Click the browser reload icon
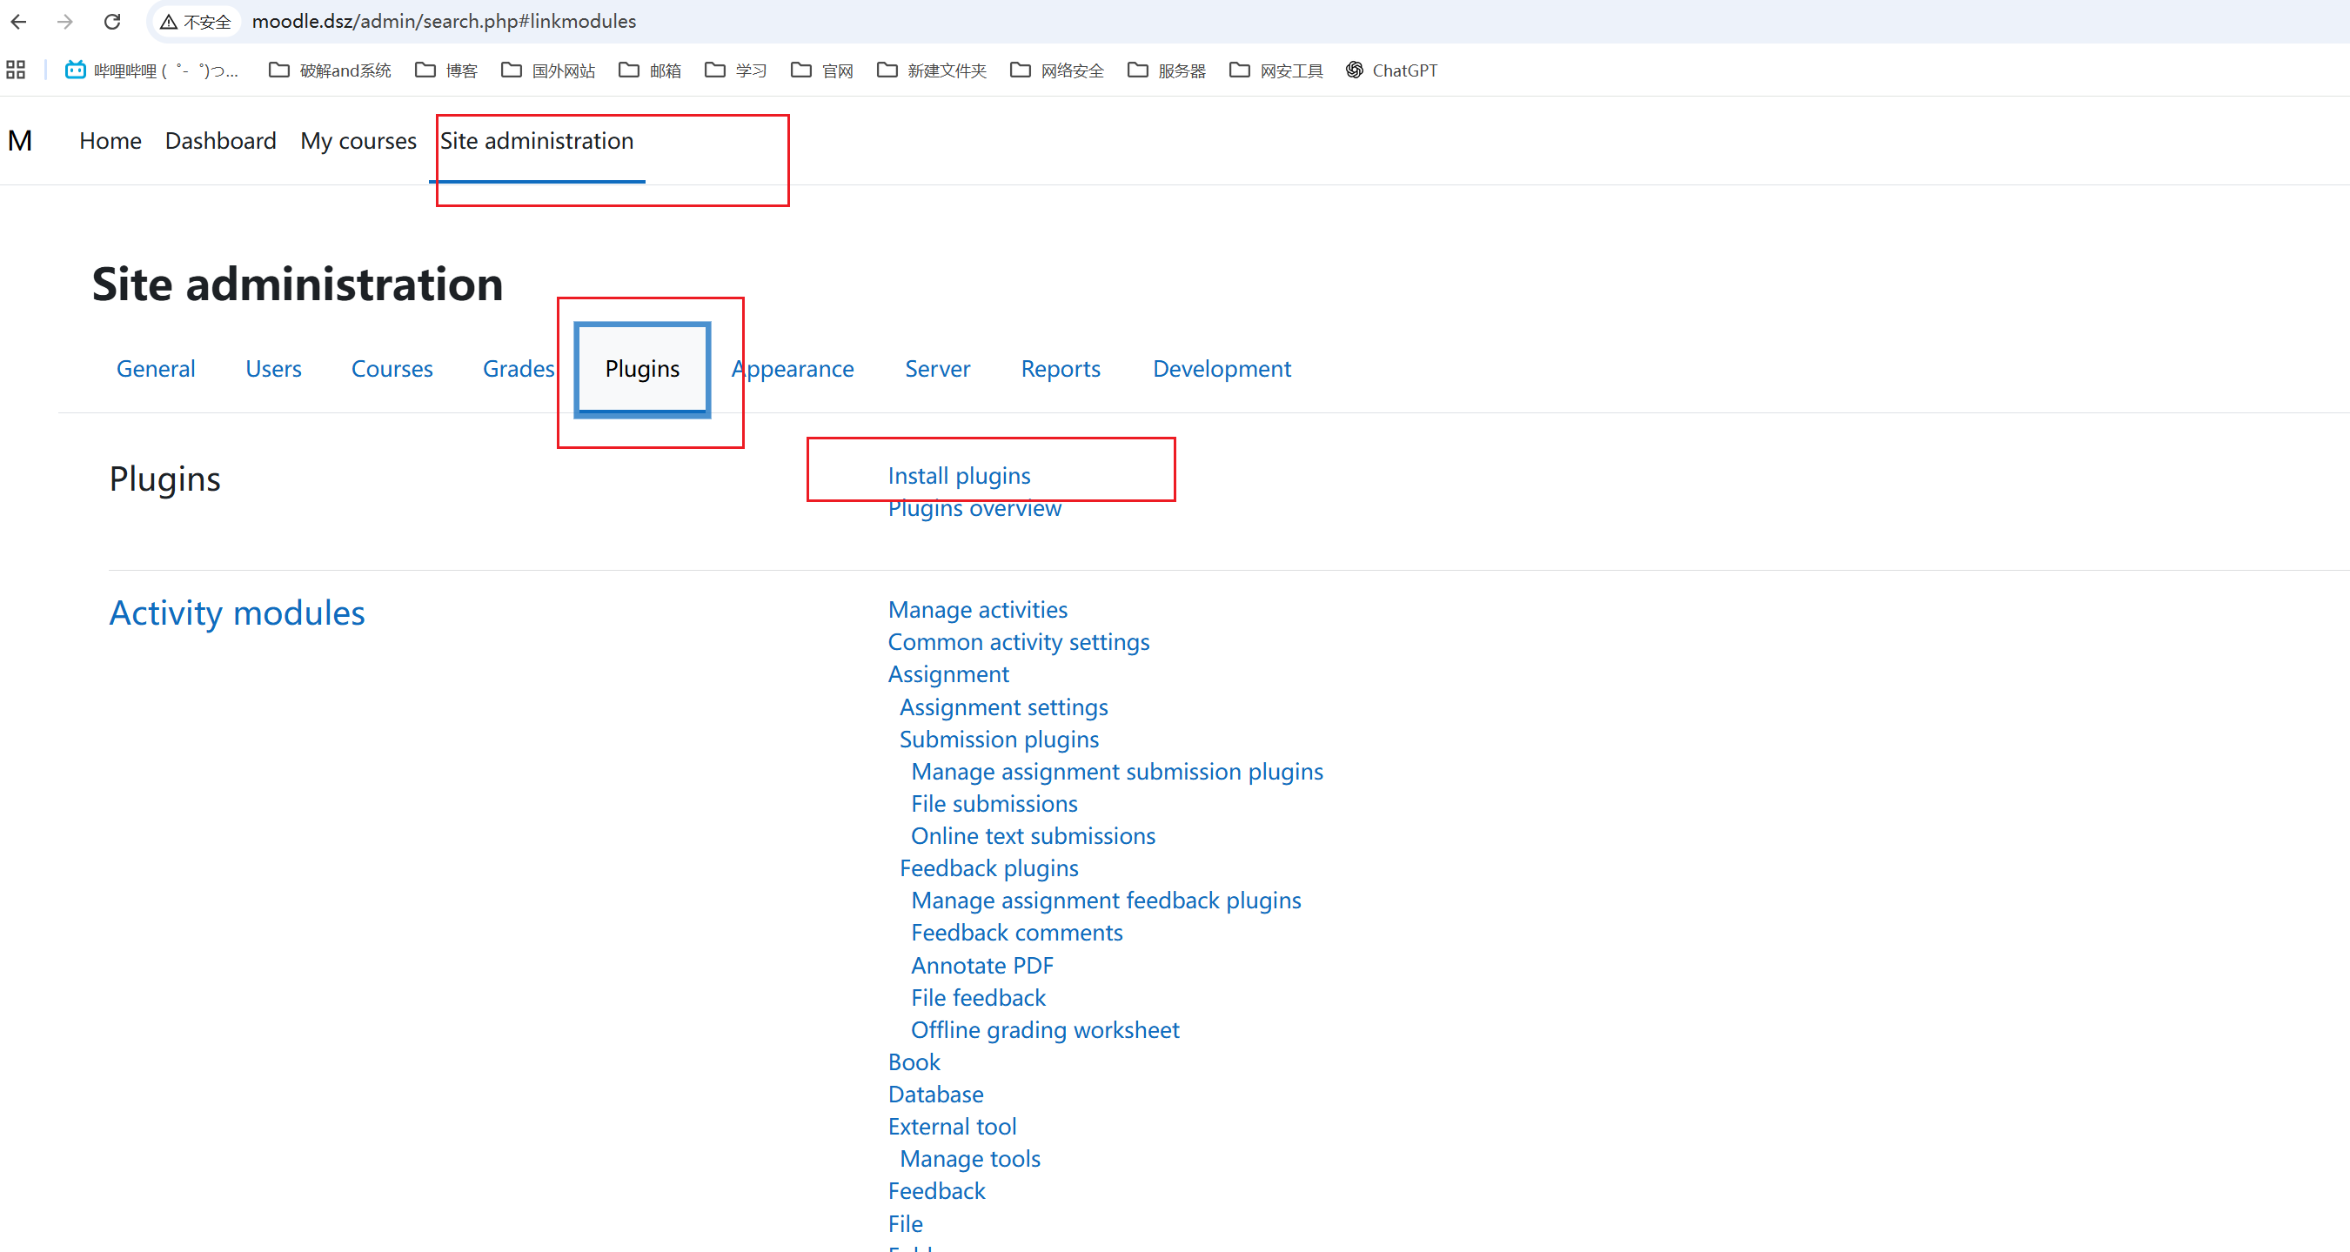Viewport: 2350px width, 1252px height. [x=112, y=21]
